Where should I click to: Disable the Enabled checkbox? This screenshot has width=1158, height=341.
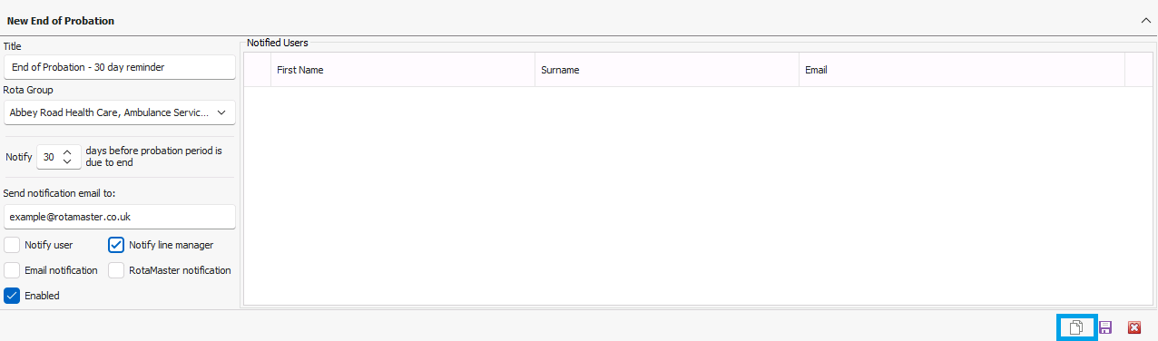click(12, 296)
